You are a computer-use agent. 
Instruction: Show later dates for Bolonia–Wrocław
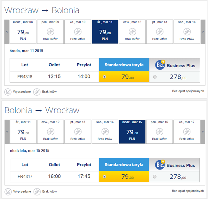click(x=203, y=131)
